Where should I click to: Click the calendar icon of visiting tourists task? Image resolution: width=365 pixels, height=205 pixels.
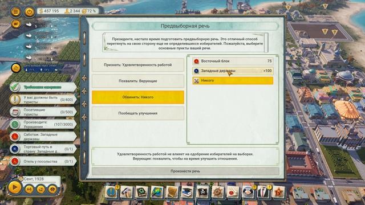point(15,112)
